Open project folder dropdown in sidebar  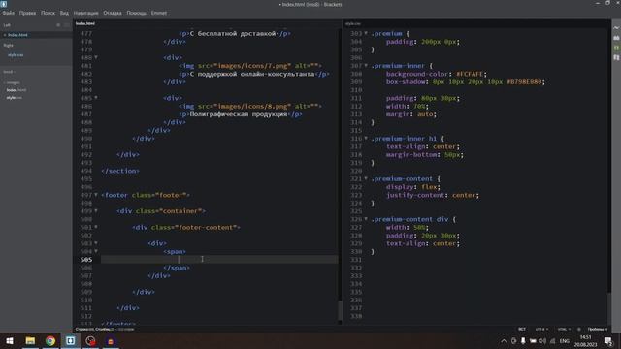pos(10,72)
